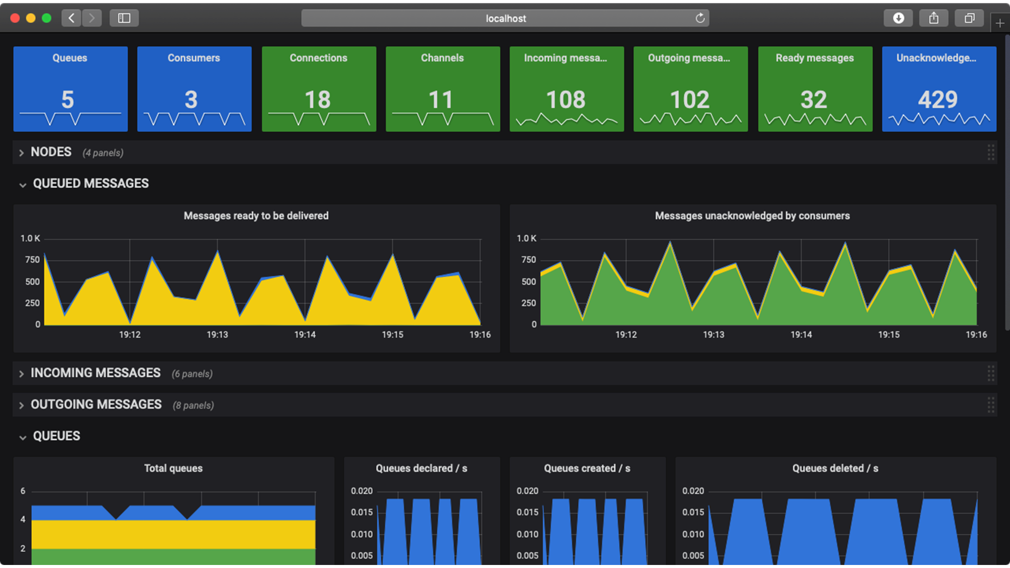Viewport: 1010px width, 568px height.
Task: Open 'Total queues' panel title menu
Action: (173, 468)
